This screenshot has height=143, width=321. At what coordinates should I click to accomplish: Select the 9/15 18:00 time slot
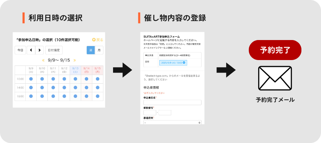tap(97, 96)
